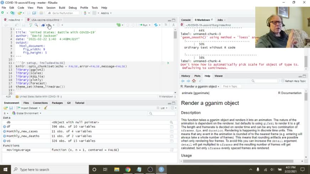Open the Global Environment dropdown

(27, 113)
